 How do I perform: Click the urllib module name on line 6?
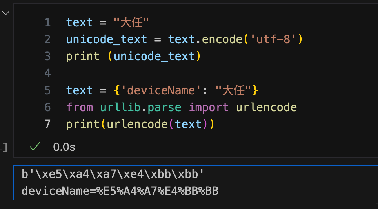120,107
